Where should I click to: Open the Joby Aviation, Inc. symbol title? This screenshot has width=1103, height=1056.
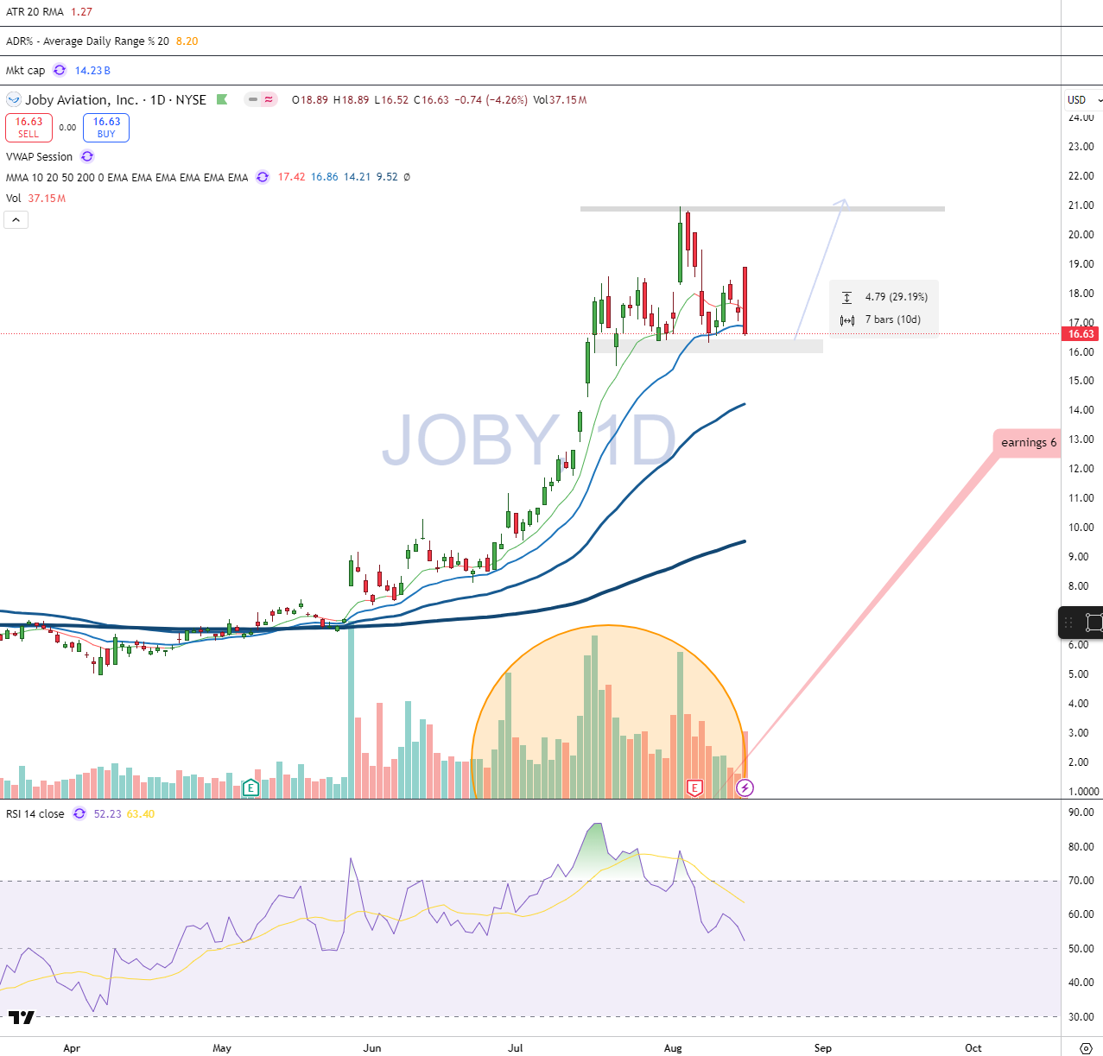tap(82, 100)
